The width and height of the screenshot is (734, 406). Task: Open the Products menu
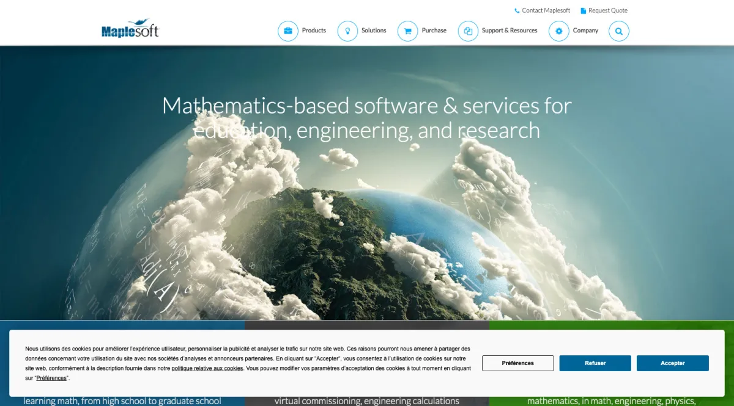click(x=314, y=31)
